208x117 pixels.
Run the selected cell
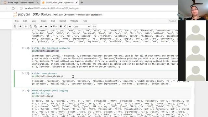[54, 27]
